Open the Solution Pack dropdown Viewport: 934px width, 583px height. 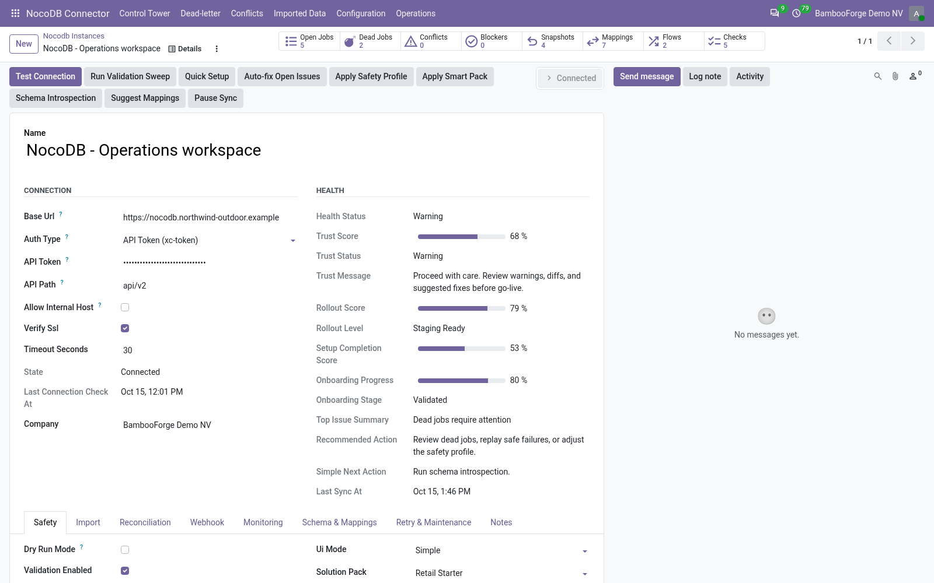[x=501, y=573]
